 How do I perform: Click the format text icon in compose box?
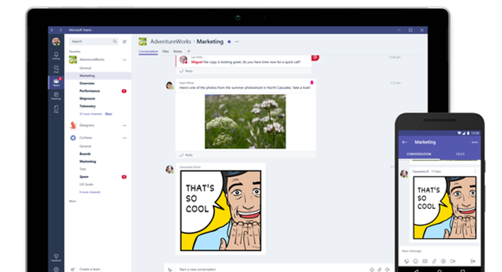pyautogui.click(x=170, y=269)
